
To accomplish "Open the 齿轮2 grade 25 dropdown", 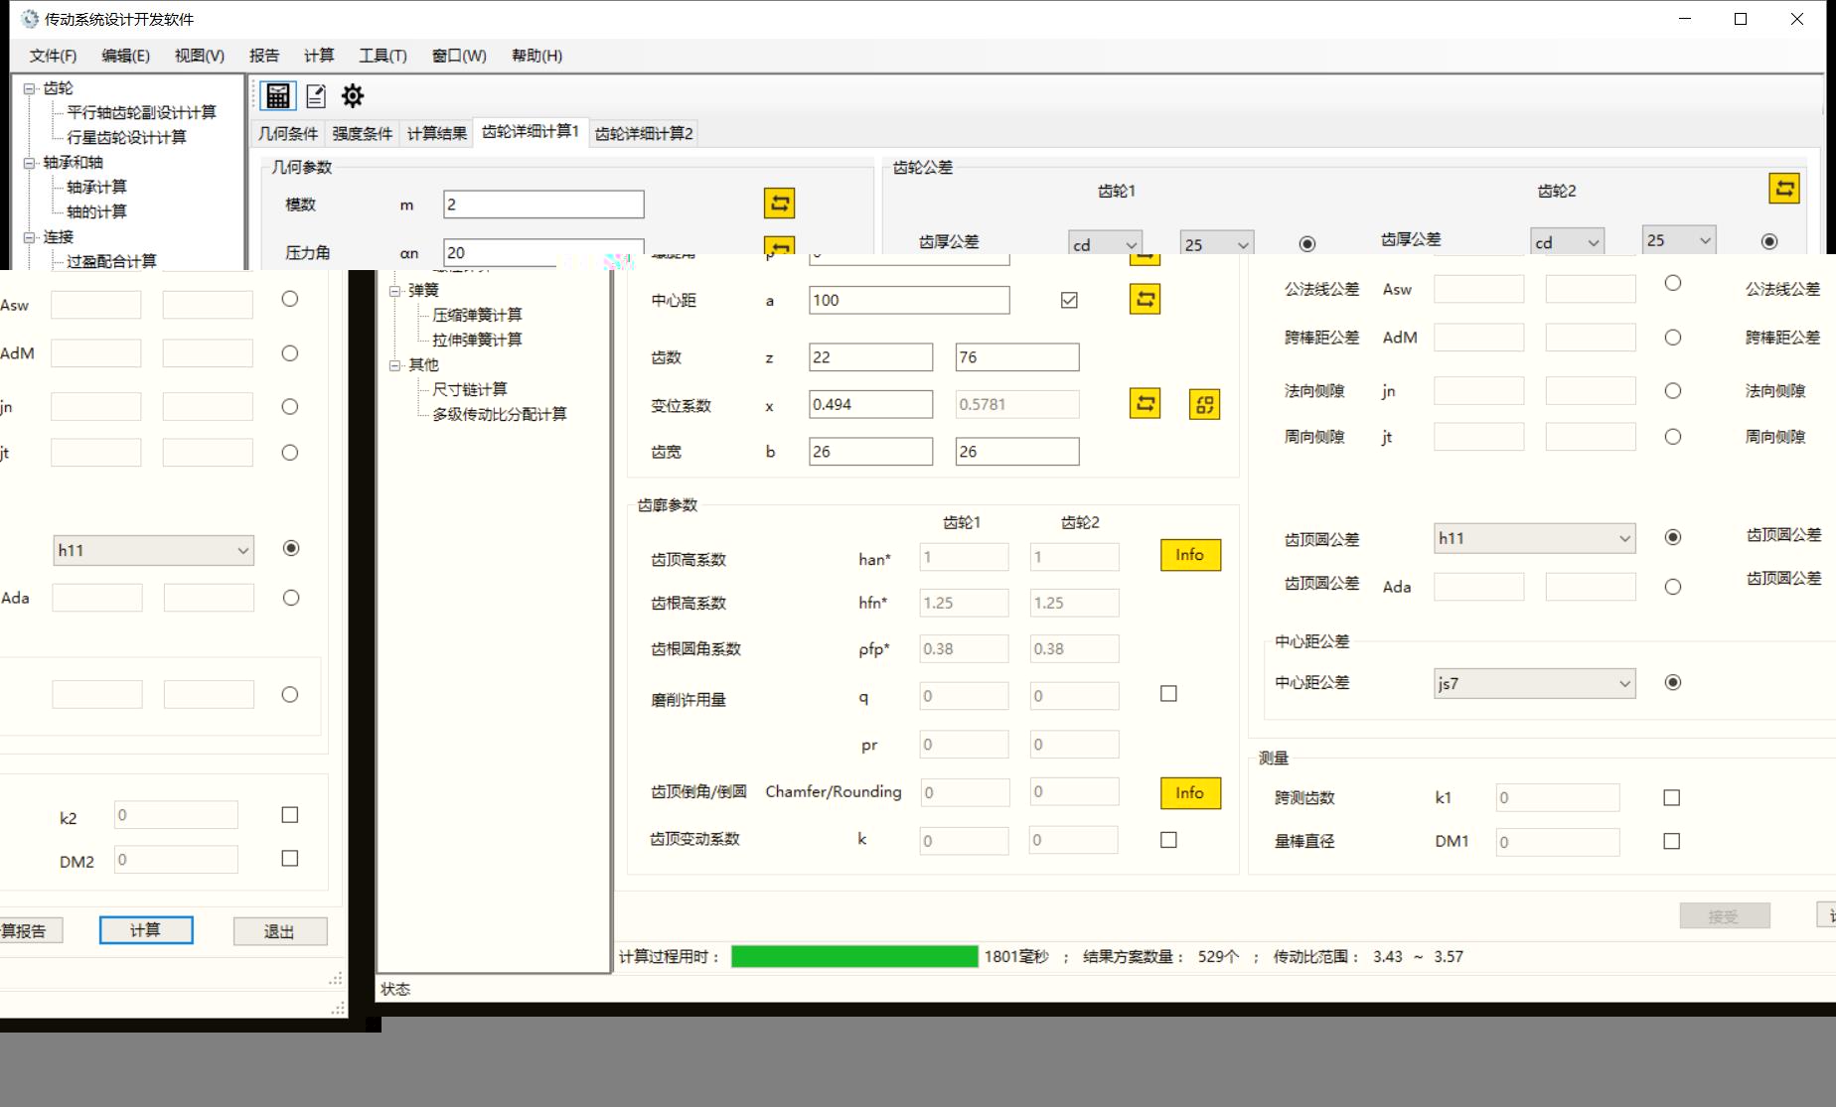I will 1679,240.
